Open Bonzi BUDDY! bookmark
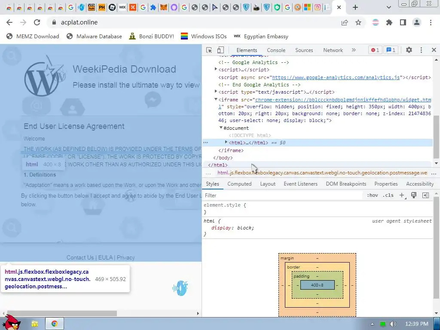This screenshot has width=440, height=330. coord(152,36)
